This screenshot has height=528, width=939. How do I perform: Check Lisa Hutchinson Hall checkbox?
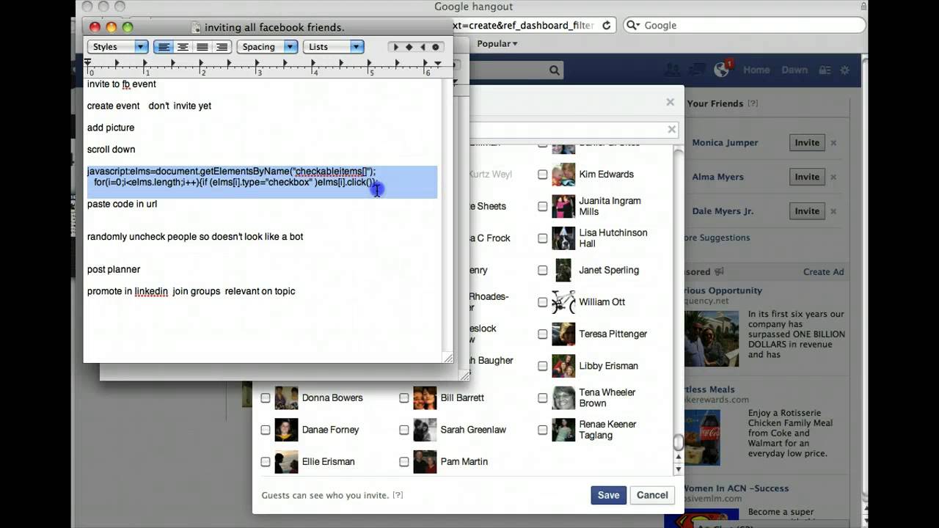(543, 238)
